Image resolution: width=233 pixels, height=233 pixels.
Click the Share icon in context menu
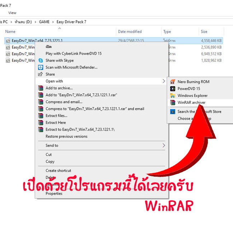coord(40,74)
